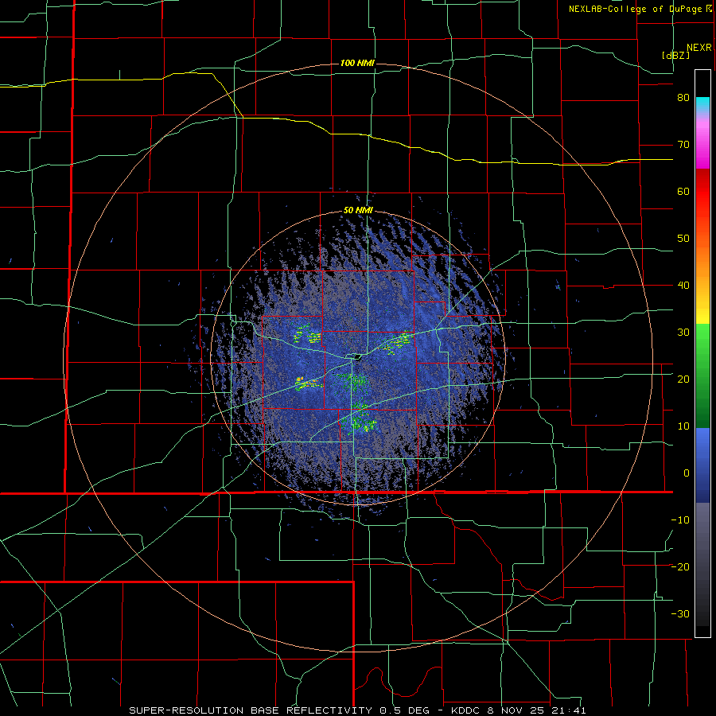Click the 100 NMI range ring label
716x716 pixels.
click(x=357, y=63)
